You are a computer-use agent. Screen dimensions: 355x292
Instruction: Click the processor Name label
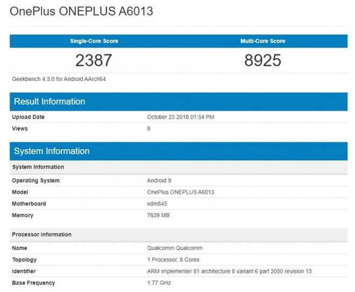19,248
